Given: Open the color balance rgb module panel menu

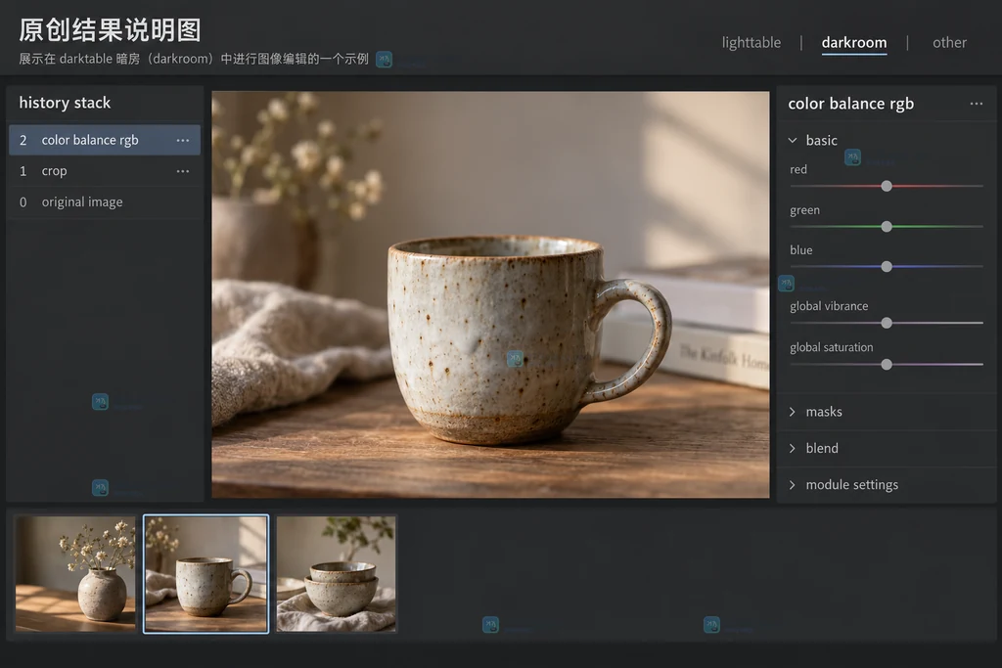Looking at the screenshot, I should coord(976,104).
